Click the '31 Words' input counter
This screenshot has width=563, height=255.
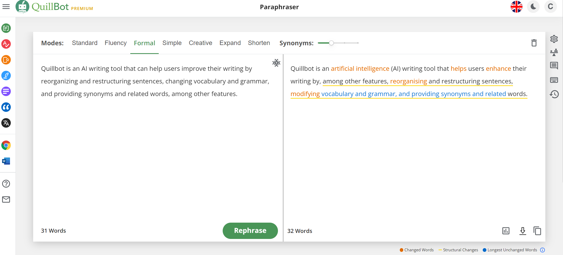53,231
